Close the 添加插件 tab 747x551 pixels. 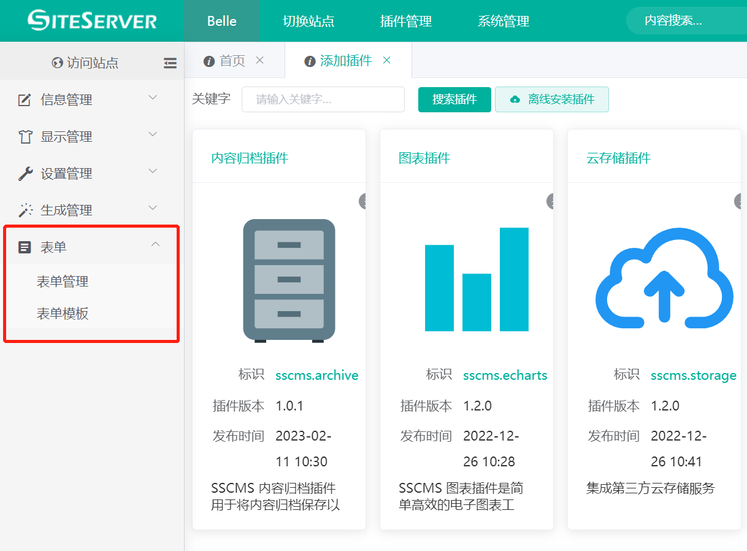[x=387, y=60]
